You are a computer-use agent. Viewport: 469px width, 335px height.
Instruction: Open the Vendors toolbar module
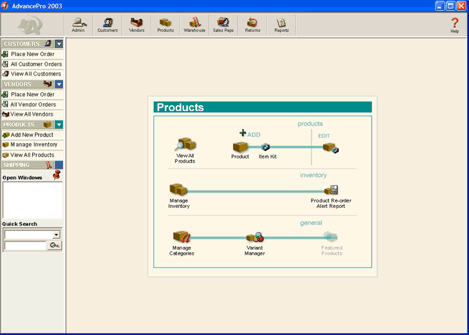pos(137,25)
